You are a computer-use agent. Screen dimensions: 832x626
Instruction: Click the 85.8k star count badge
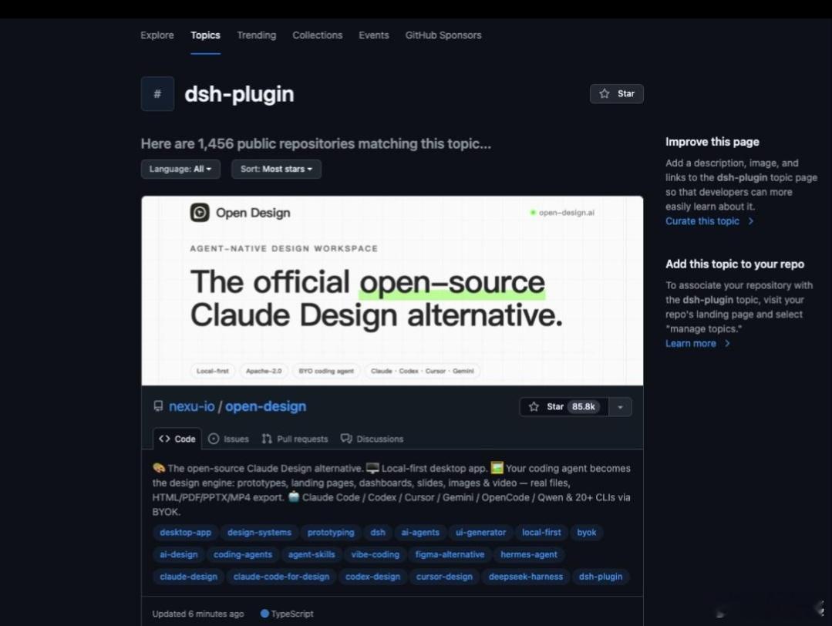pyautogui.click(x=583, y=407)
